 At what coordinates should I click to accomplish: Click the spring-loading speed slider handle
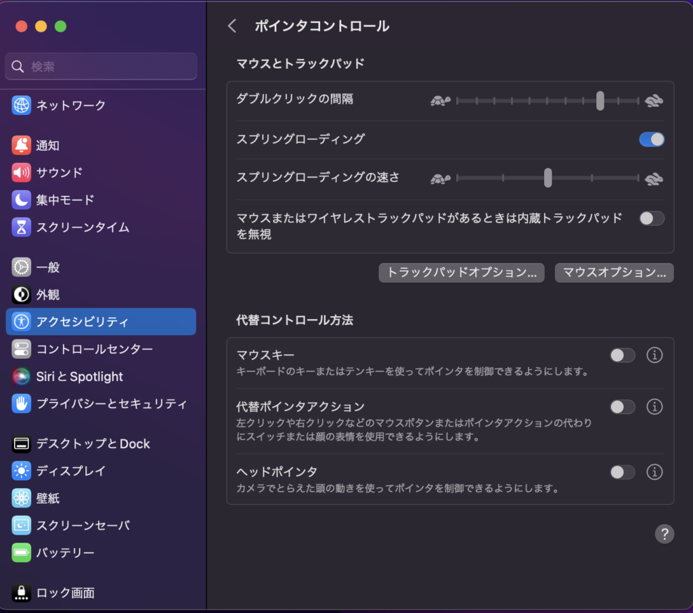pos(548,178)
